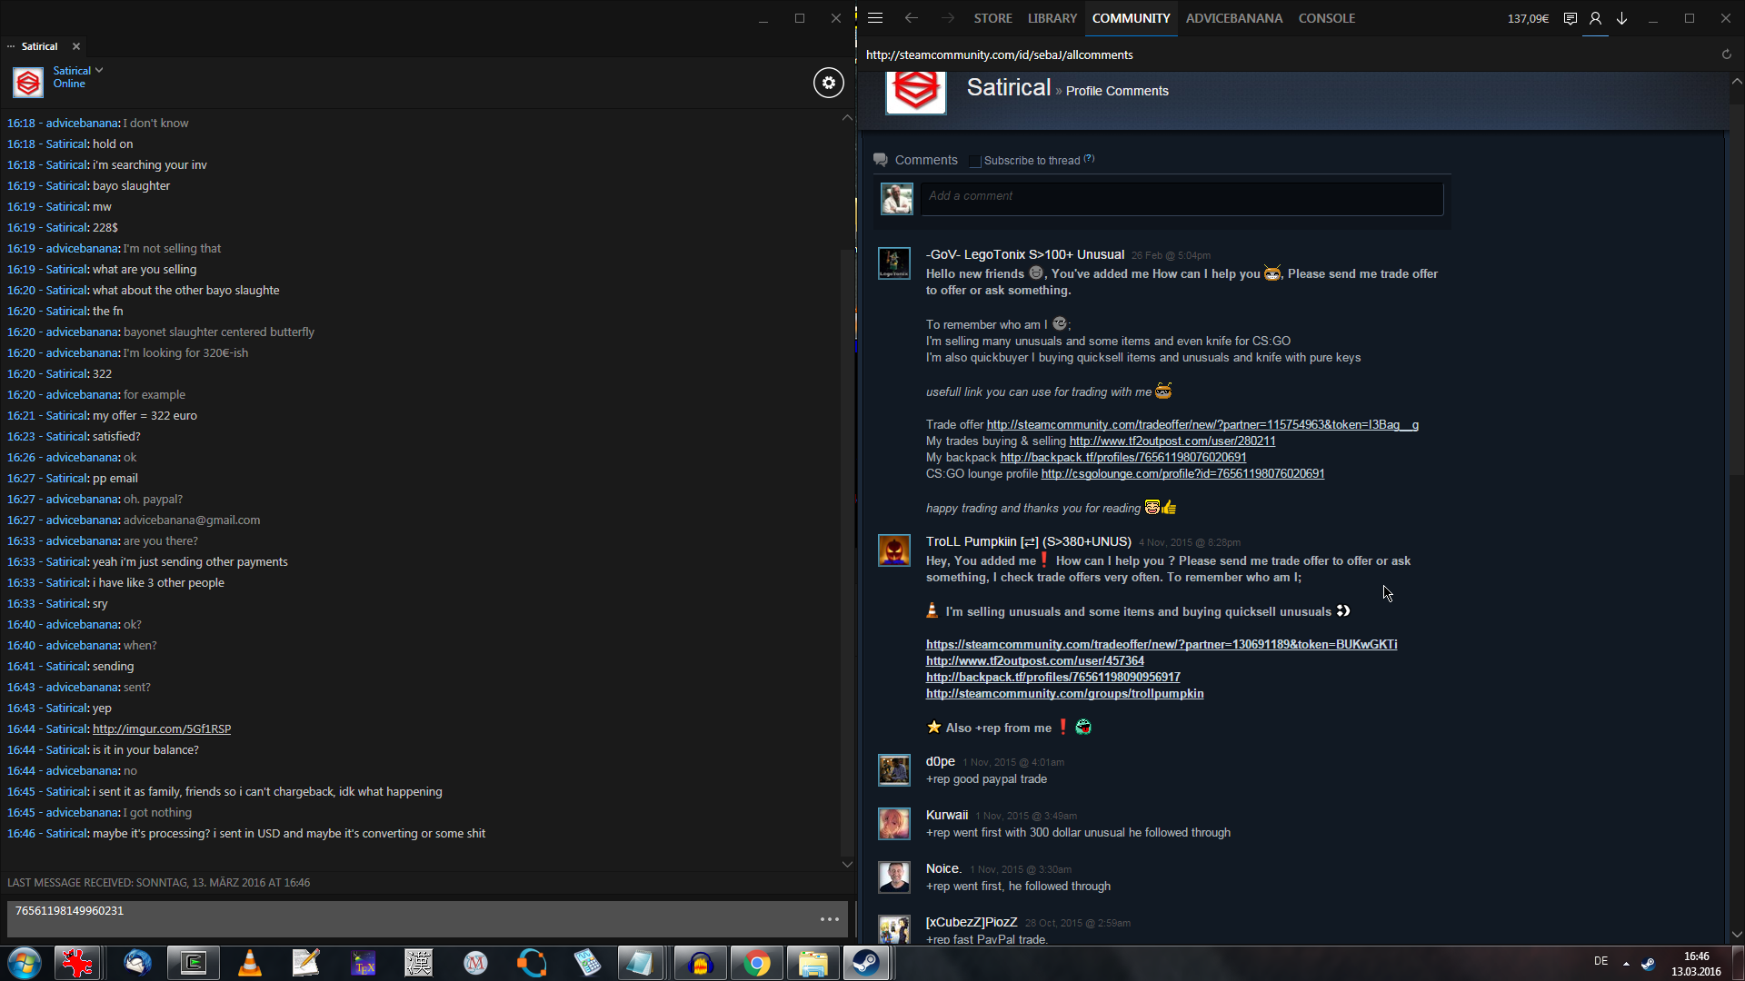Open the friends chat icon in header
This screenshot has width=1745, height=981.
point(1570,18)
